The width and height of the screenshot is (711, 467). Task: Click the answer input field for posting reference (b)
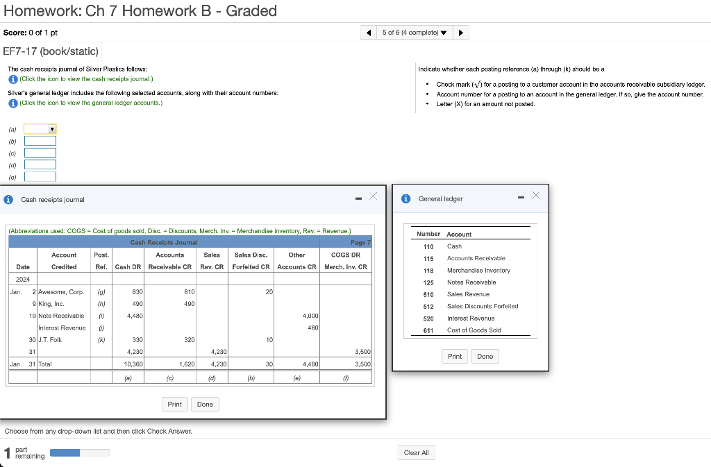[x=40, y=141]
